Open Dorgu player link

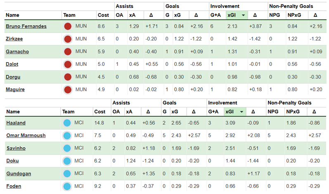click(13, 77)
